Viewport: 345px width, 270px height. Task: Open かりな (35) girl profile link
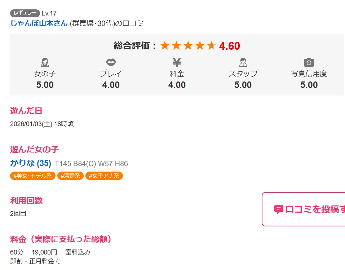pyautogui.click(x=31, y=163)
